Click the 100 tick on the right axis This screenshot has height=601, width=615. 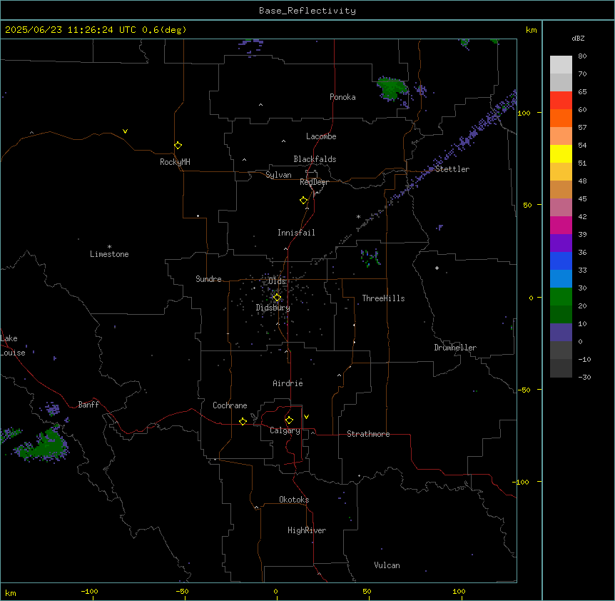(524, 113)
